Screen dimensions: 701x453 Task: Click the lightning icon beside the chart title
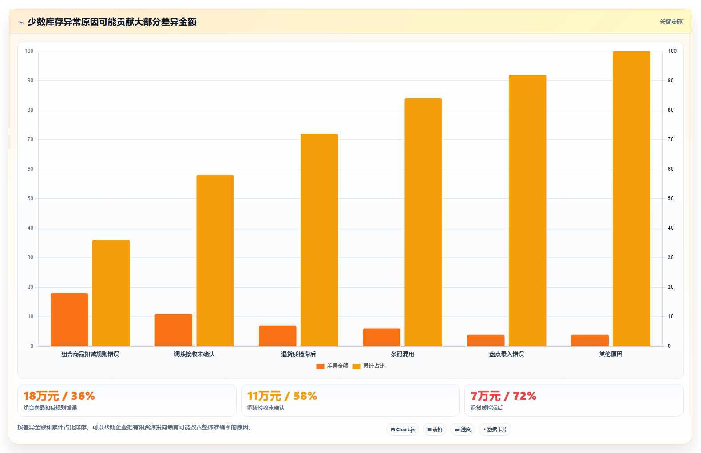pyautogui.click(x=21, y=22)
